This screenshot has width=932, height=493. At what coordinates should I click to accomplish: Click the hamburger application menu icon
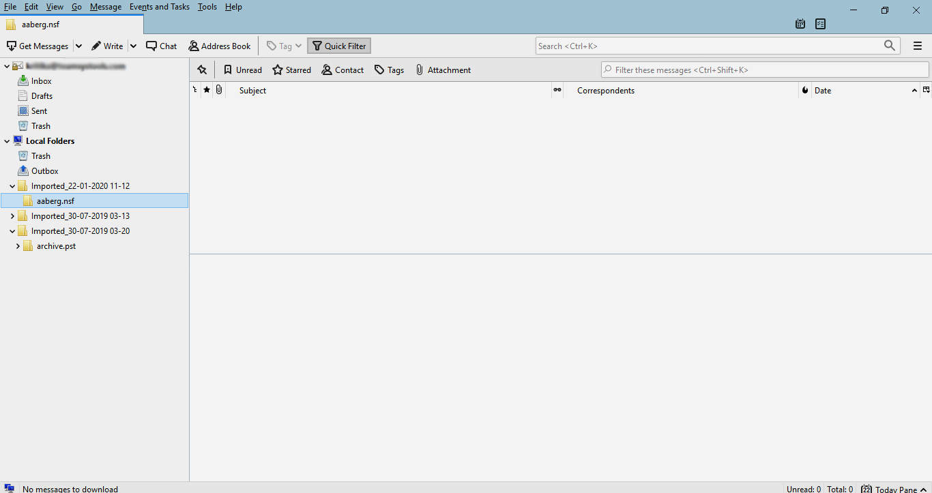[x=918, y=46]
